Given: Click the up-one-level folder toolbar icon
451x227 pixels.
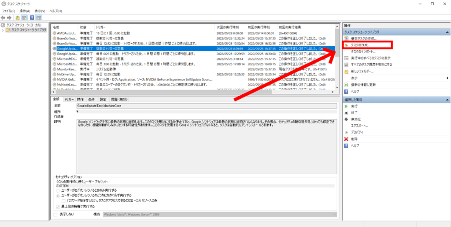Looking at the screenshot, I should point(17,18).
